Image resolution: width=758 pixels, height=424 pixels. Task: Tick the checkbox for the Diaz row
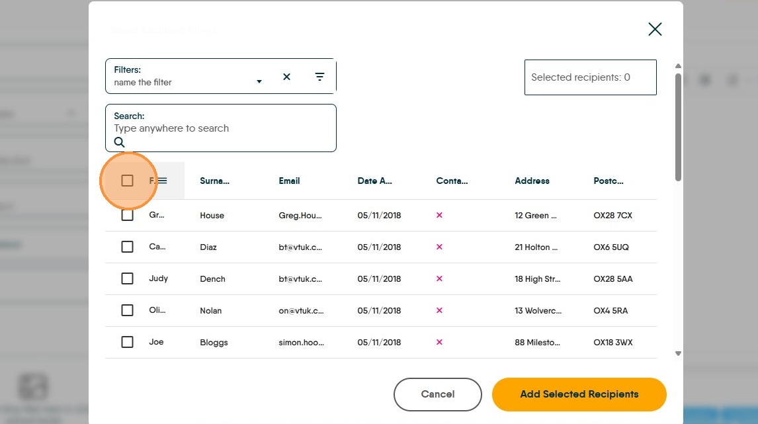tap(128, 247)
